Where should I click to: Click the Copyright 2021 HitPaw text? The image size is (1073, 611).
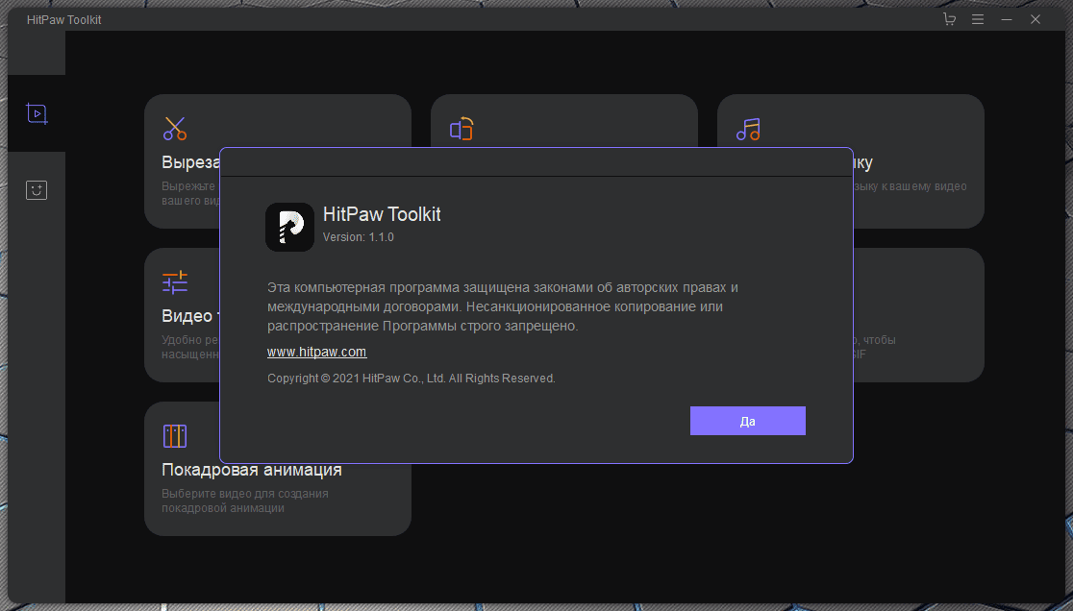(x=411, y=379)
